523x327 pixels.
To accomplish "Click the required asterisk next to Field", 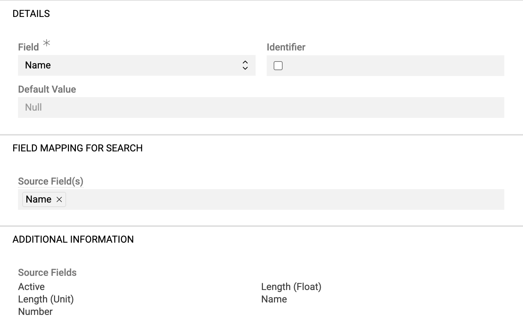I will tap(46, 43).
